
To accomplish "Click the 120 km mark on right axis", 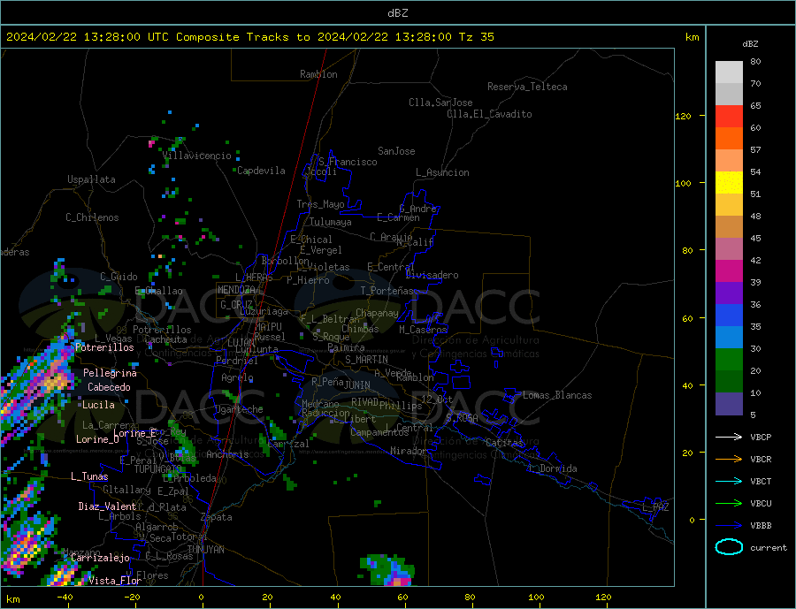I will (x=684, y=116).
